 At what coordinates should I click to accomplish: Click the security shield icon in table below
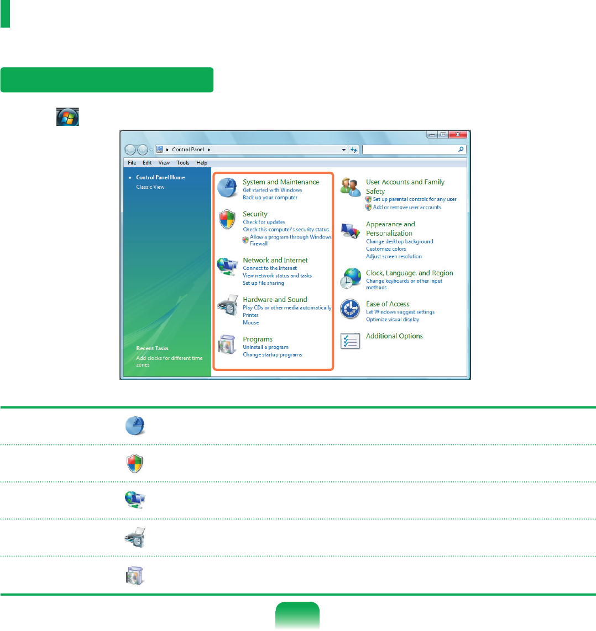point(135,463)
